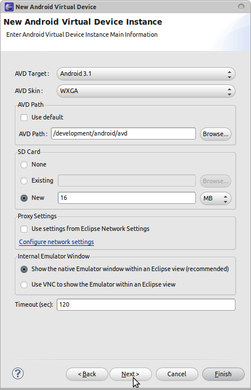Open the MB size unit dropdown
The image size is (251, 390).
tap(215, 198)
